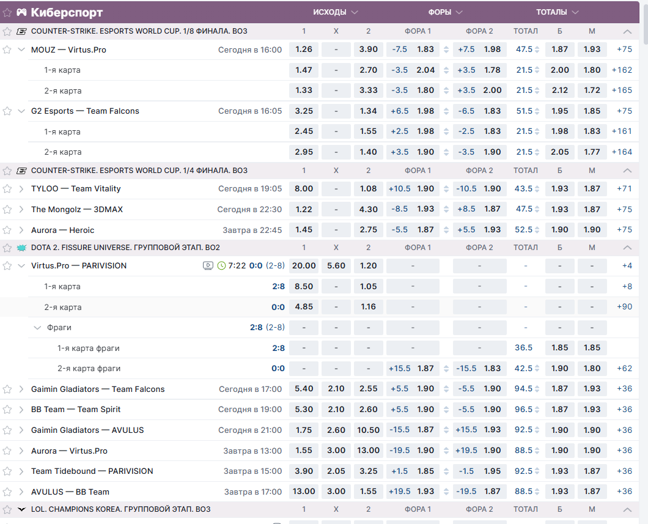Open the ИСХОДЫ dropdown in header
Screen dimensions: 648x524
click(x=355, y=12)
